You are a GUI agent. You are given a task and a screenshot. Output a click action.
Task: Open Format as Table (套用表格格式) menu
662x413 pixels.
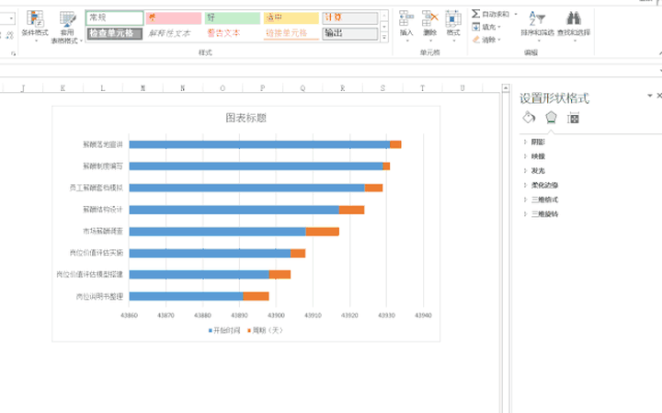(x=67, y=28)
